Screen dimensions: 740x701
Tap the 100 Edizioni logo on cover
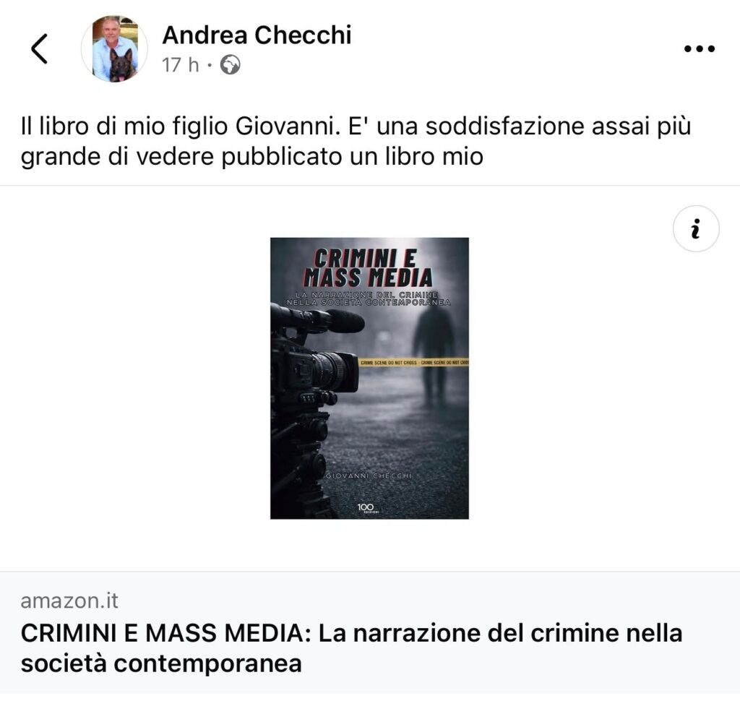tap(366, 507)
